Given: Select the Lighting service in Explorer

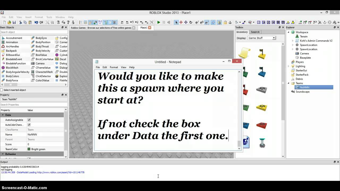Looking at the screenshot, I should click(x=300, y=66).
